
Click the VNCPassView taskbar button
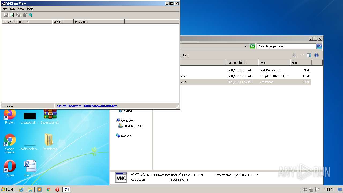pyautogui.click(x=67, y=190)
